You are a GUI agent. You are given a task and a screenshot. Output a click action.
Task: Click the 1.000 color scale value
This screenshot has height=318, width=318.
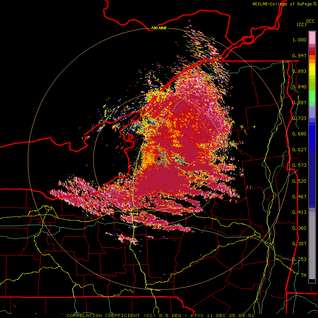(299, 40)
